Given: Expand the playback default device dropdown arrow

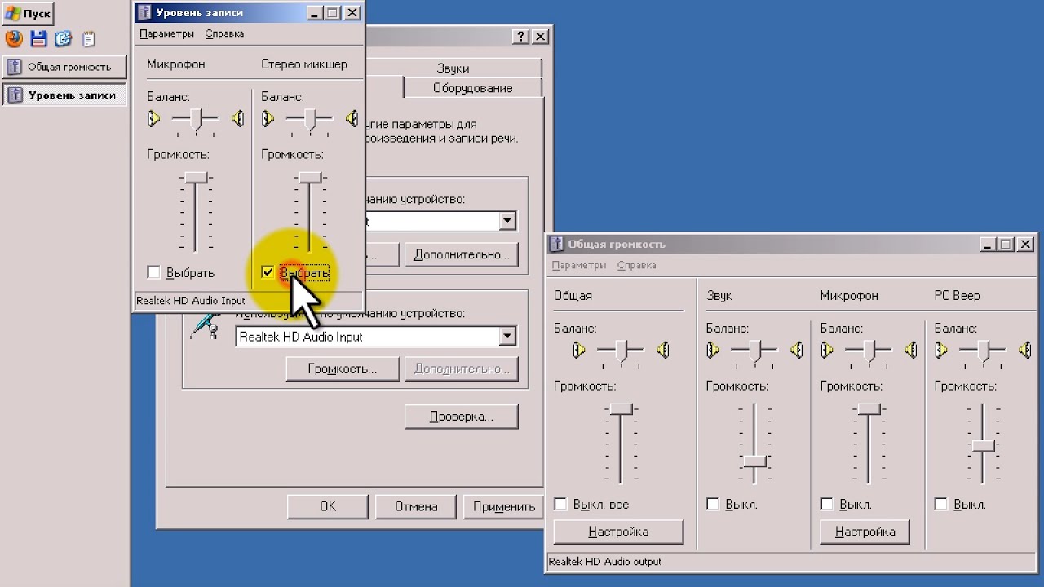Looking at the screenshot, I should pyautogui.click(x=507, y=221).
